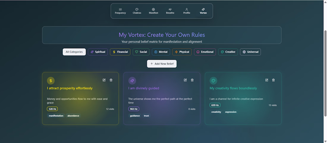
Task: Filter beliefs by Social category
Action: 141,52
